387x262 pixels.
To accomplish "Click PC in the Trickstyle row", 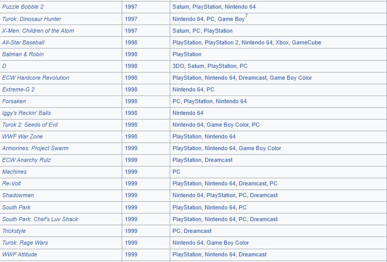I will [176, 231].
